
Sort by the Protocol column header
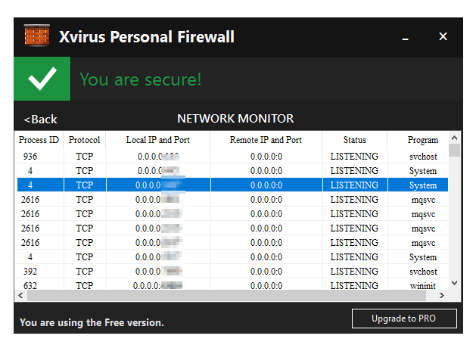click(84, 140)
